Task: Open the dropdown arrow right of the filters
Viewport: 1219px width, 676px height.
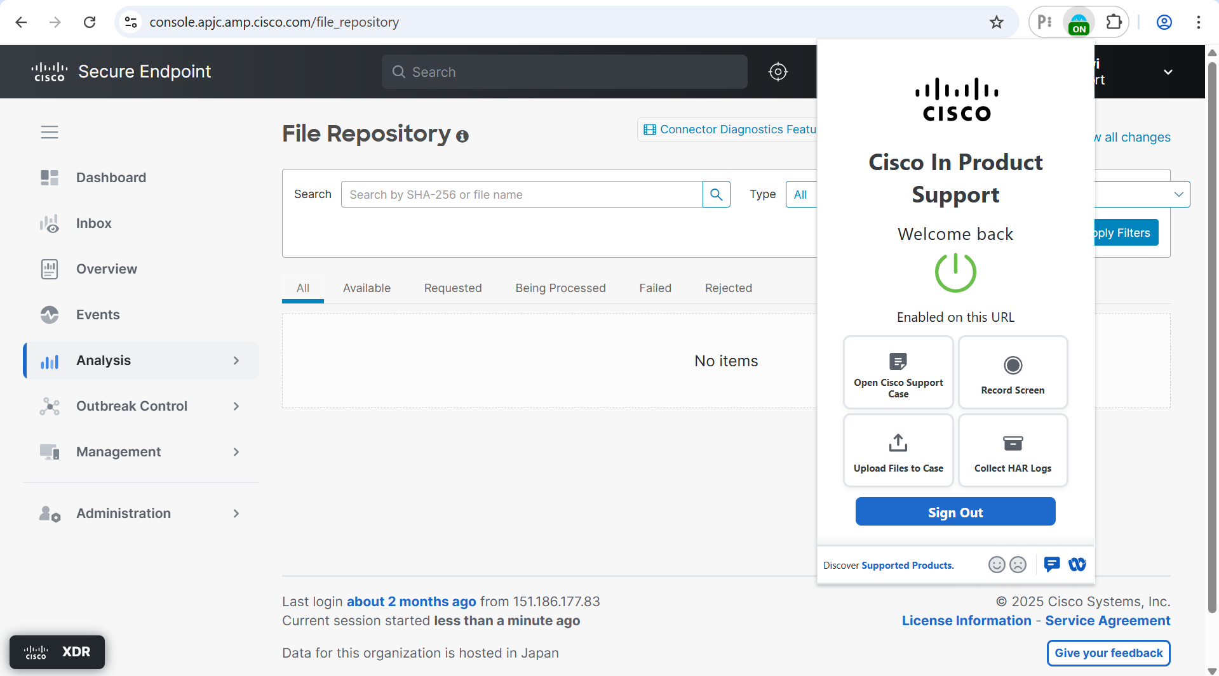Action: [1178, 194]
